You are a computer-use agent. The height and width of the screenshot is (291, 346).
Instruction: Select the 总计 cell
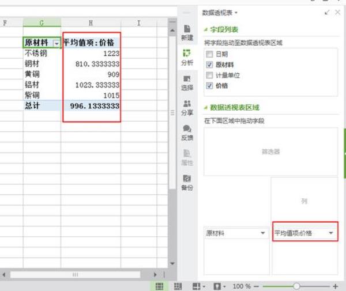click(42, 105)
